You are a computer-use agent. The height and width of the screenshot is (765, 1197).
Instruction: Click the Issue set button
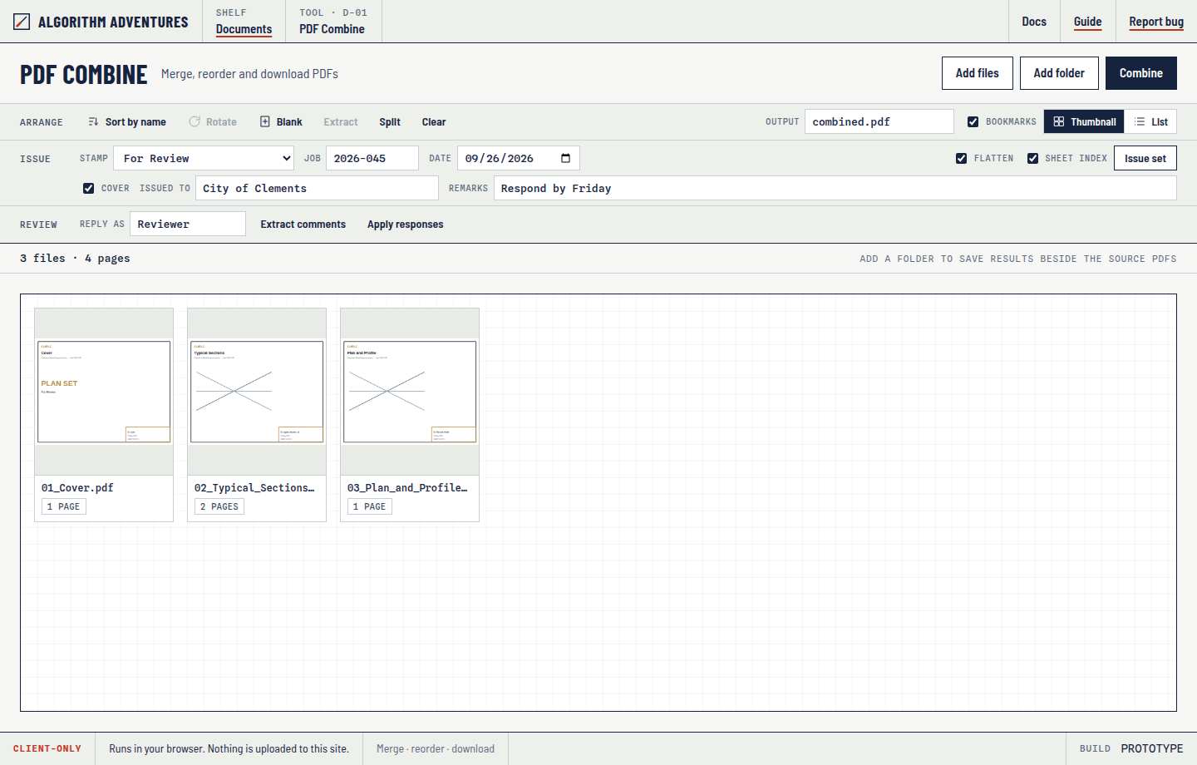pyautogui.click(x=1145, y=158)
